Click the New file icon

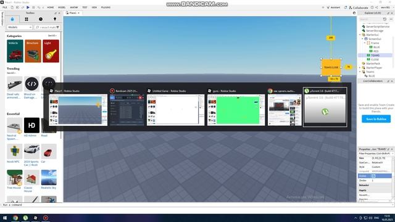(x=12, y=7)
